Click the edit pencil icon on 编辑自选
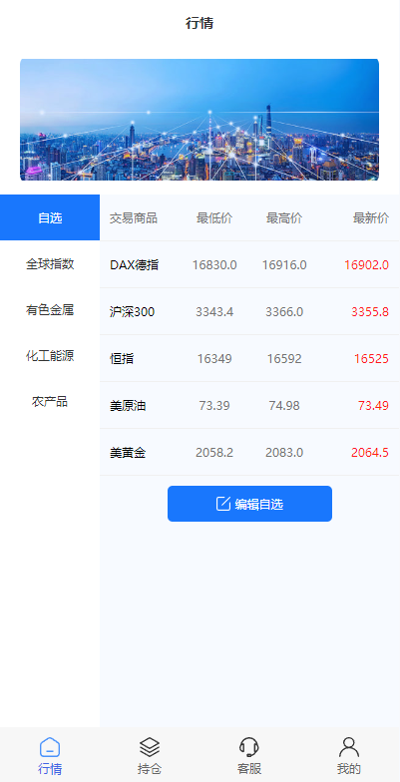400x782 pixels. [223, 504]
